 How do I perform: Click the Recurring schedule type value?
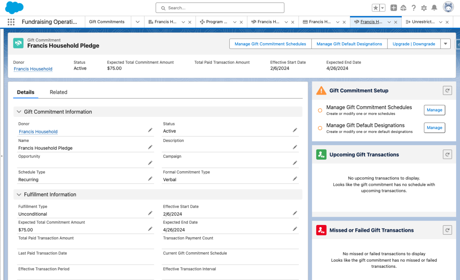click(x=28, y=180)
